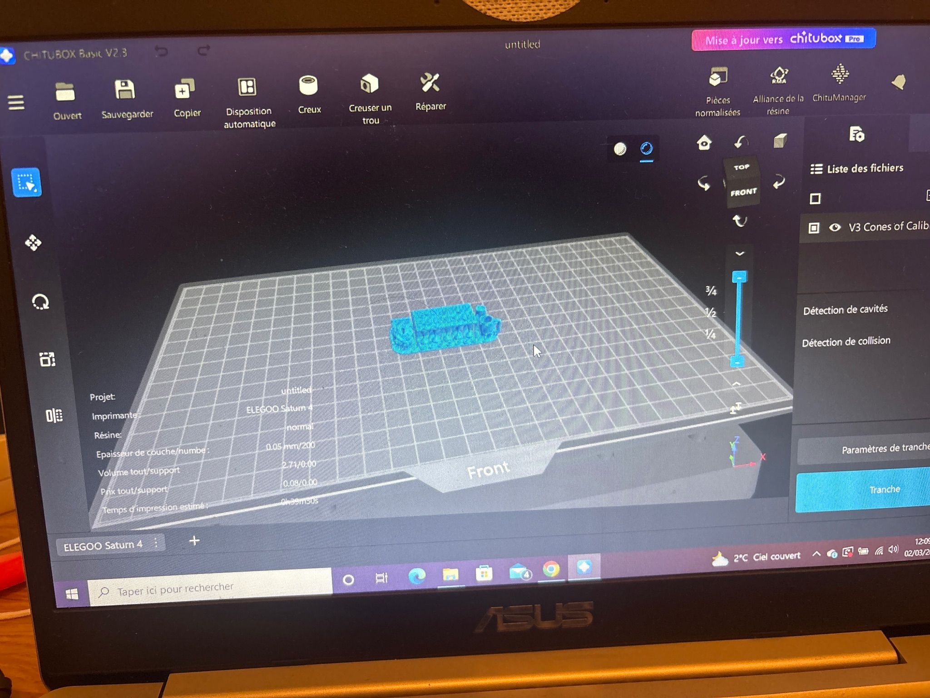The image size is (930, 698).
Task: Click the curved arrow beside home icon
Action: coord(742,142)
